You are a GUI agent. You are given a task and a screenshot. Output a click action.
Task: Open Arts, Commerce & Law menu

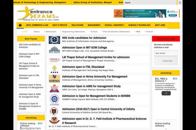[x=37, y=25]
